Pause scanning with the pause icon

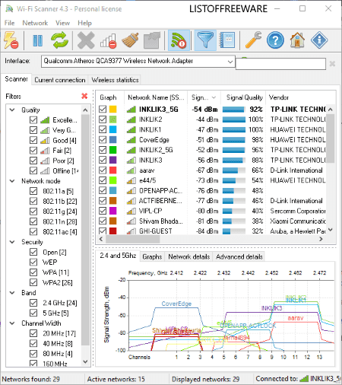[x=37, y=40]
